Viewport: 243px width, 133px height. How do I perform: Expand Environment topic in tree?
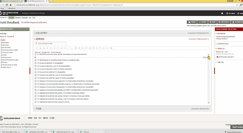pyautogui.click(x=2, y=47)
